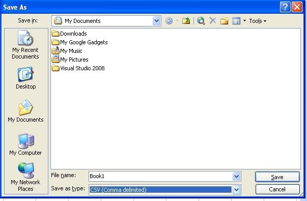Close the Save As dialog

pos(297,7)
